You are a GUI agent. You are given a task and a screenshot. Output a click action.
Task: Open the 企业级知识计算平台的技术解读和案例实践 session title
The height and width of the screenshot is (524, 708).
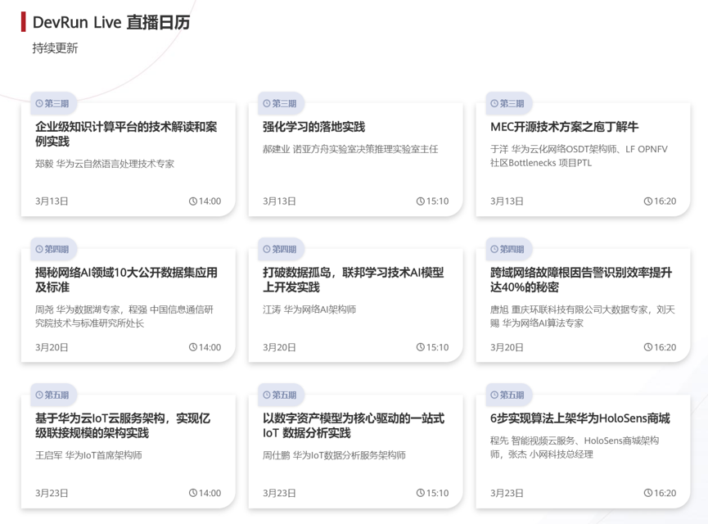point(126,134)
